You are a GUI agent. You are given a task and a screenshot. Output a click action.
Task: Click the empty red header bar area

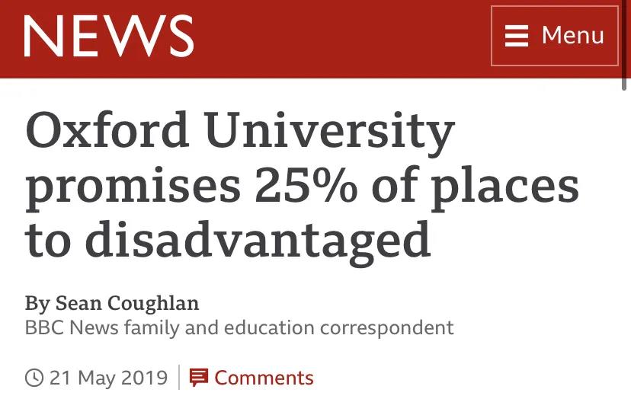click(x=343, y=38)
